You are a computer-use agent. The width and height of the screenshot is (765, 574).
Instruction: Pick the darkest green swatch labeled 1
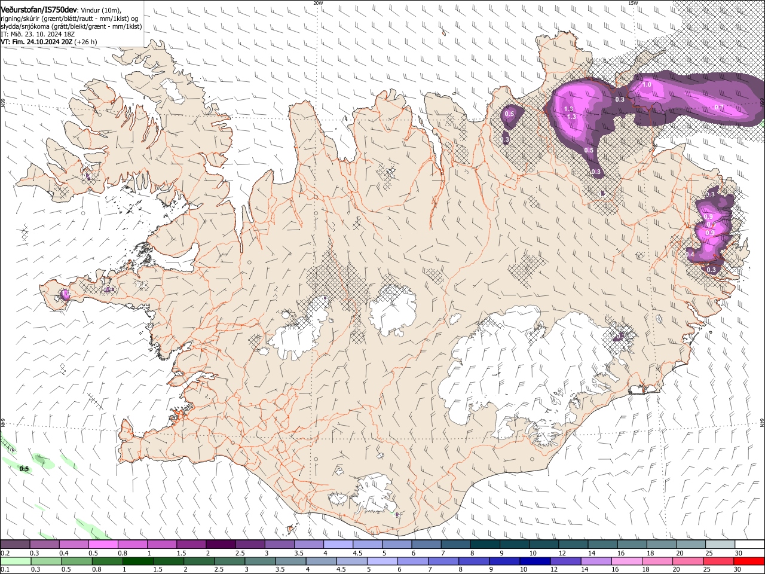(137, 561)
